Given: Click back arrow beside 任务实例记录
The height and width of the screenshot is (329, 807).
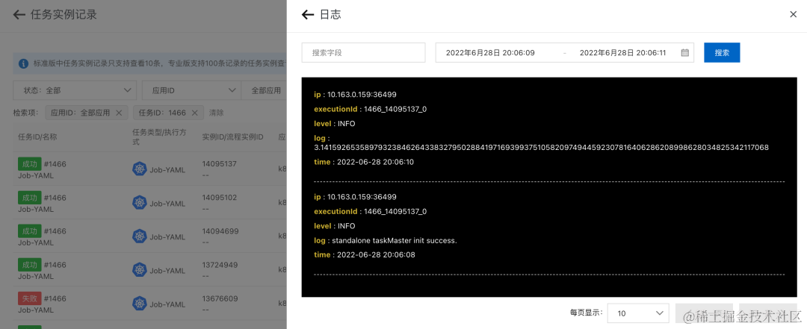Looking at the screenshot, I should [19, 14].
